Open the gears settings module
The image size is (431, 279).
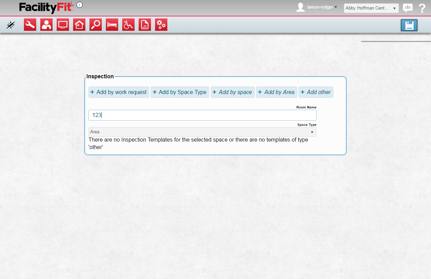pos(161,25)
